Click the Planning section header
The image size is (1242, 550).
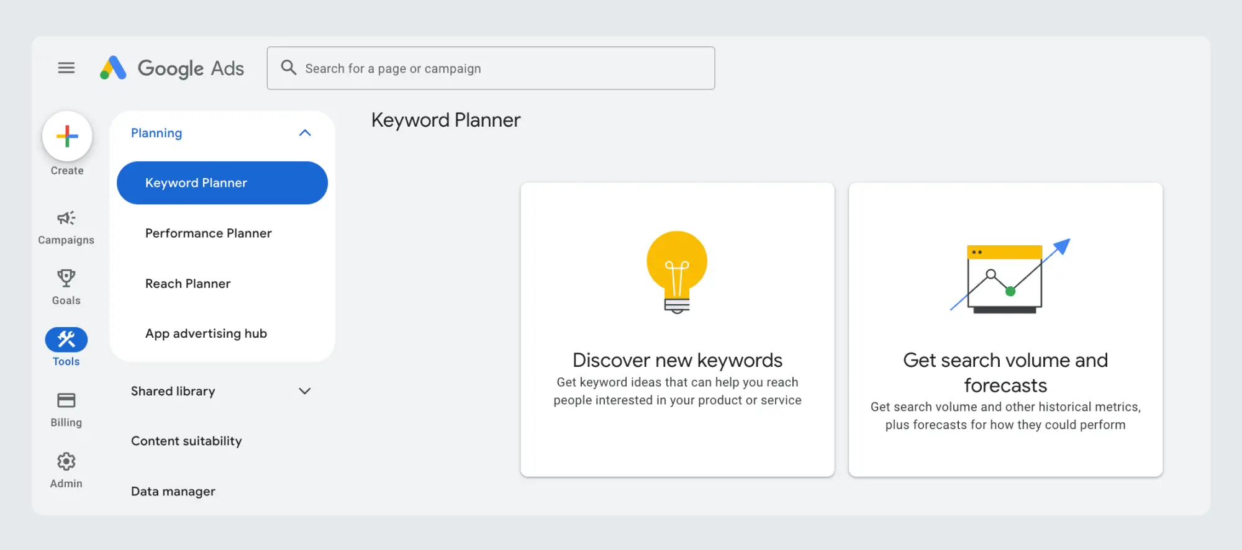(156, 133)
